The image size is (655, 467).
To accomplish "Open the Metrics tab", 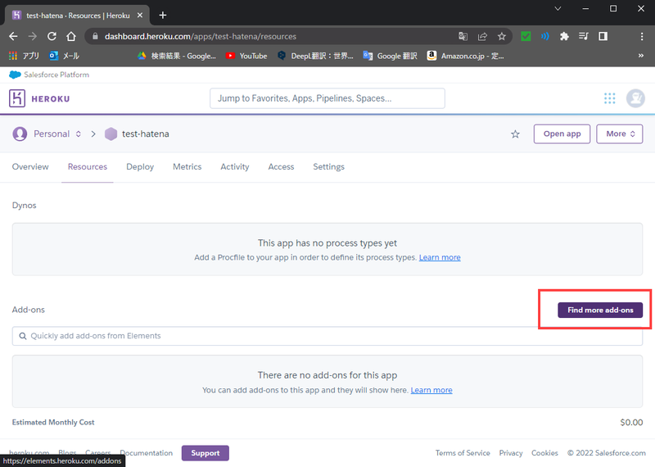I will click(x=187, y=166).
